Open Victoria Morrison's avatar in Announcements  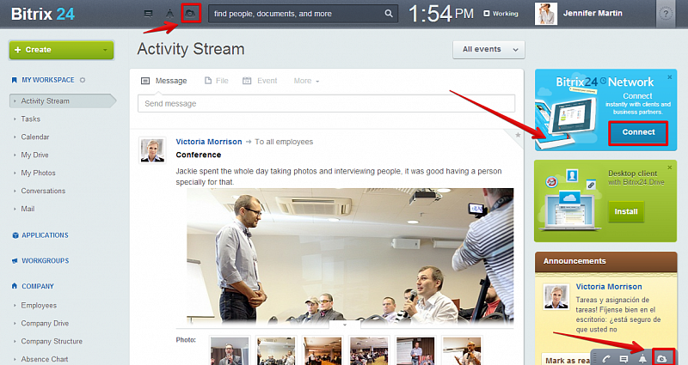[x=556, y=296]
